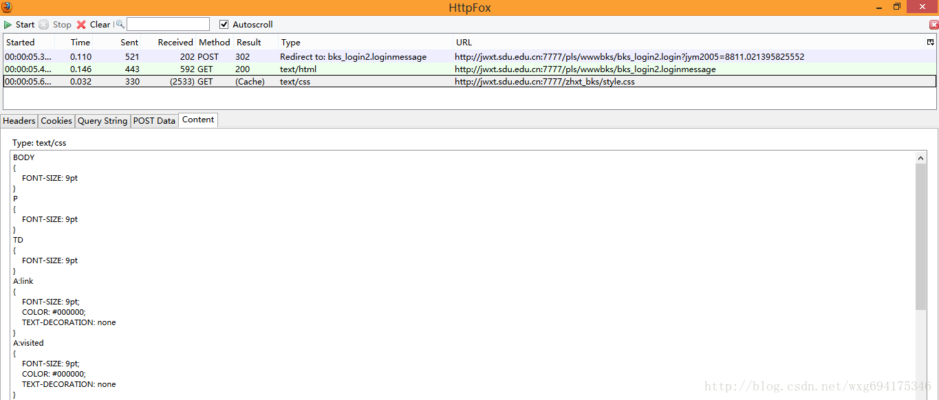Click the 302 result cell
Viewport: 939px width, 400px height.
pyautogui.click(x=242, y=57)
